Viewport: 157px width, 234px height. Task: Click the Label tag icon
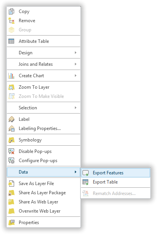coord(11,119)
